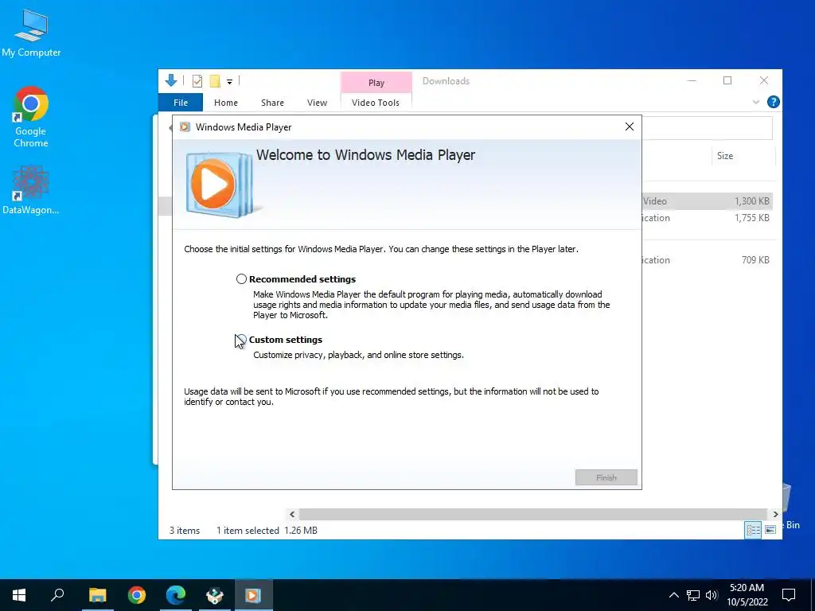This screenshot has height=611, width=815.
Task: Select the file row sized 709 KB
Action: click(708, 260)
